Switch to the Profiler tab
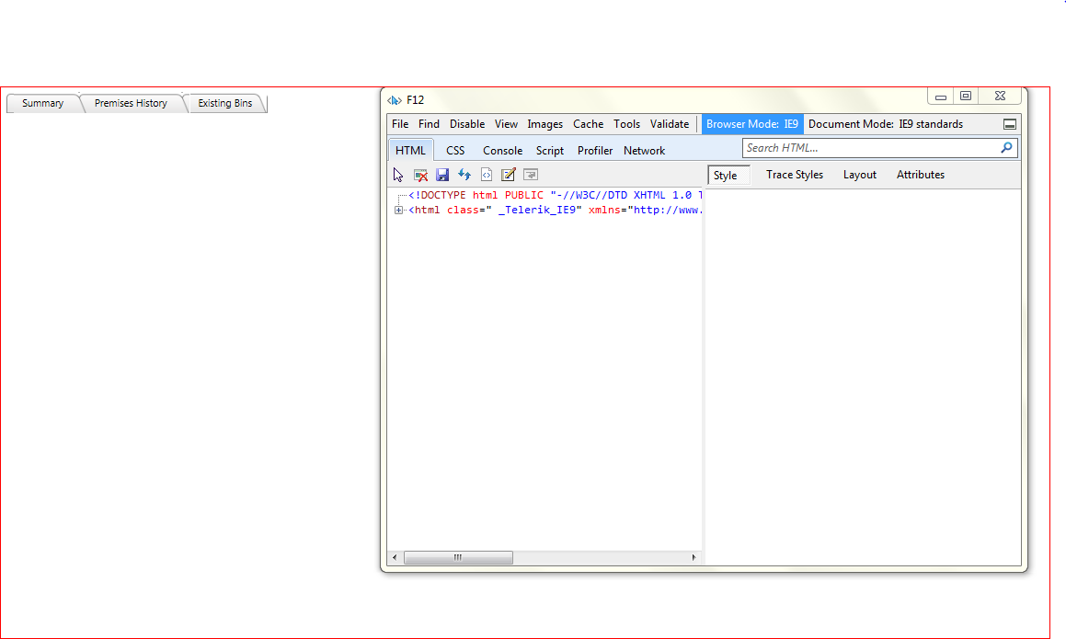The width and height of the screenshot is (1066, 639). pos(595,150)
